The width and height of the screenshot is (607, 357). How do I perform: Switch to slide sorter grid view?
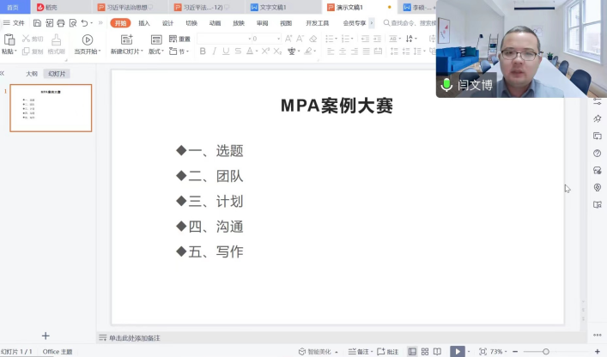tap(425, 352)
